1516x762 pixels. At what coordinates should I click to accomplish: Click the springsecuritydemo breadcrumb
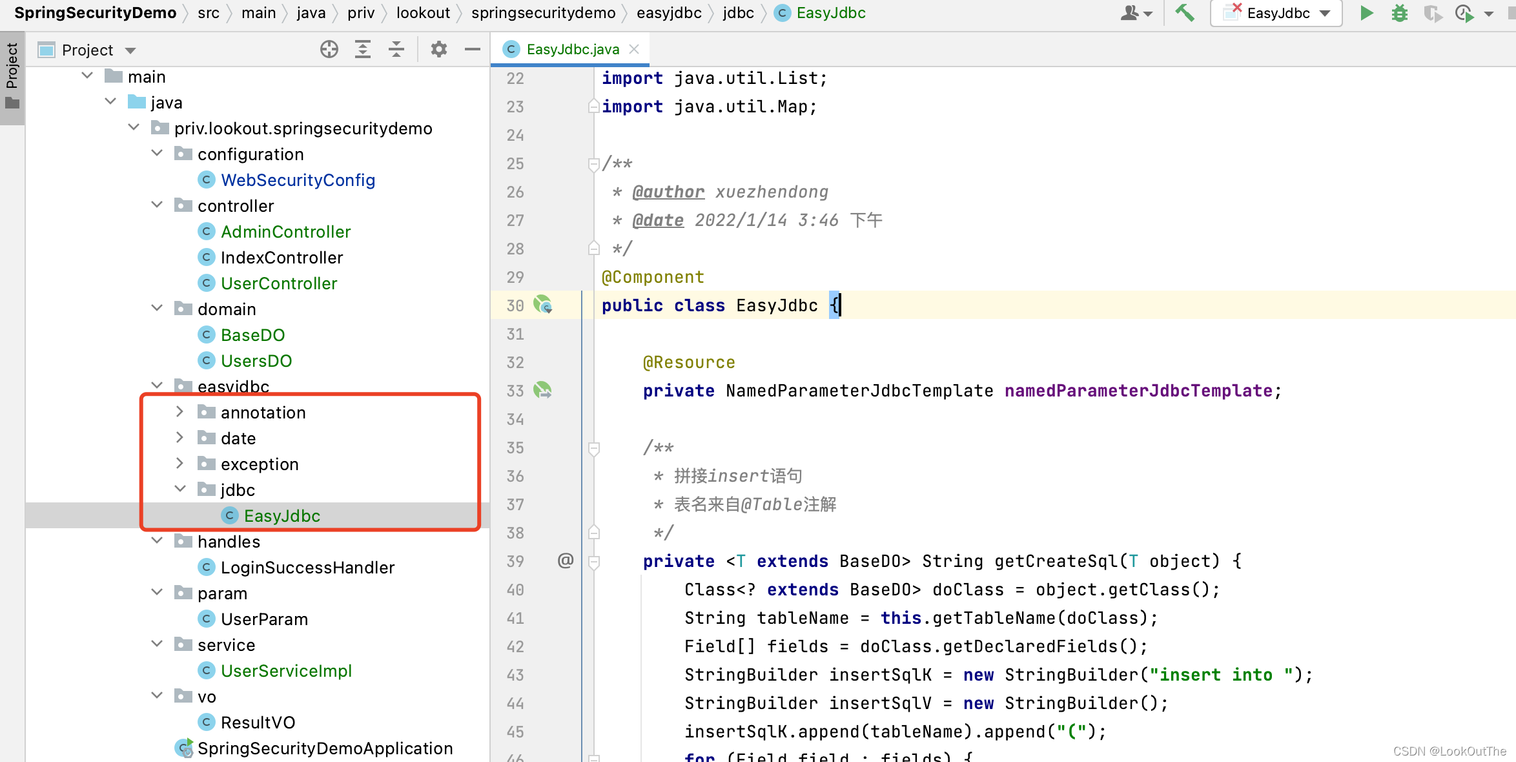543,13
